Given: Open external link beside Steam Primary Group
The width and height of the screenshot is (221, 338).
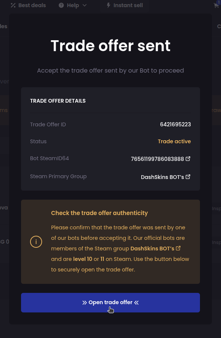Looking at the screenshot, I should pos(188,176).
